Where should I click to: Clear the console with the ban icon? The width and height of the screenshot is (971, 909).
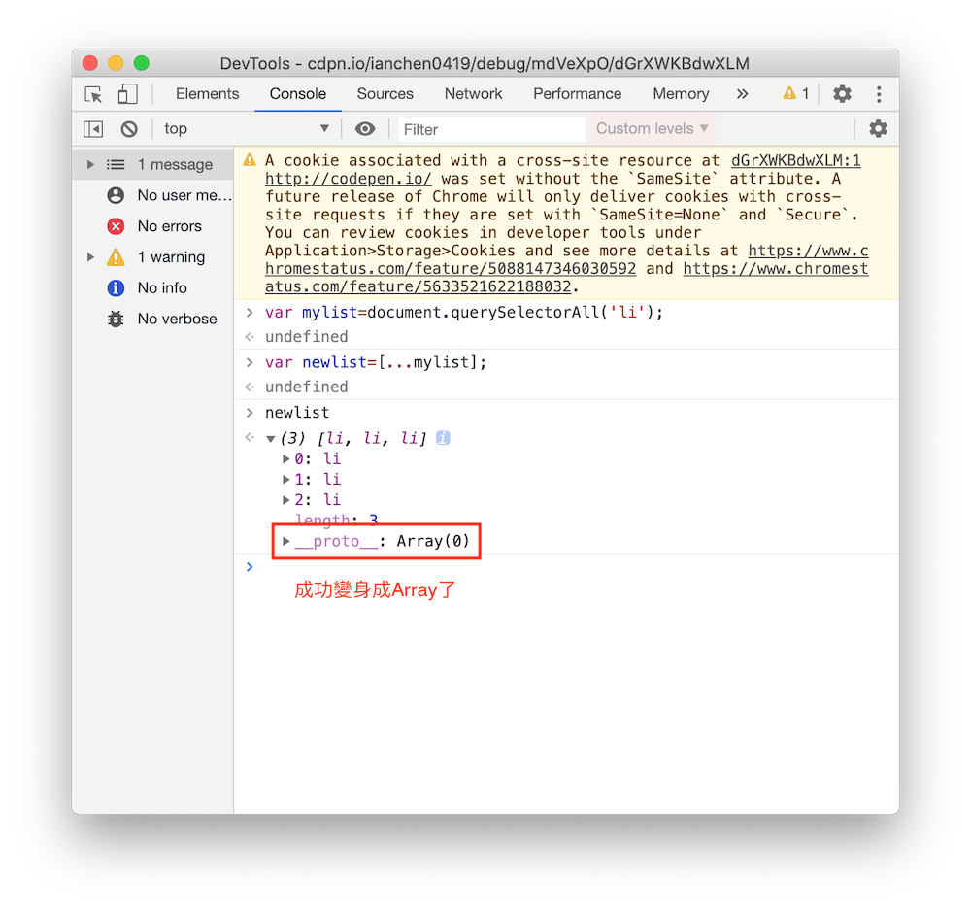(x=129, y=129)
